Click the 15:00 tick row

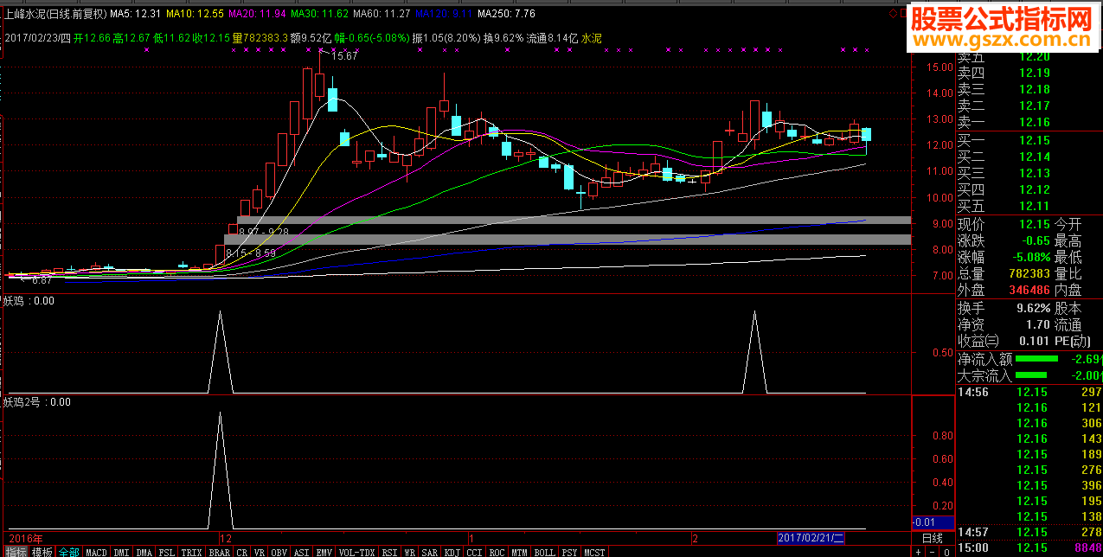click(x=1029, y=547)
